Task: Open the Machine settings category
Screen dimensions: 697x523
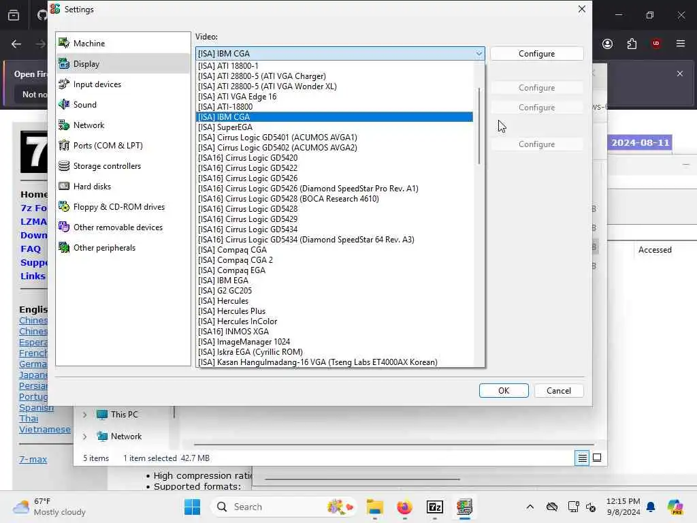Action: [x=123, y=43]
